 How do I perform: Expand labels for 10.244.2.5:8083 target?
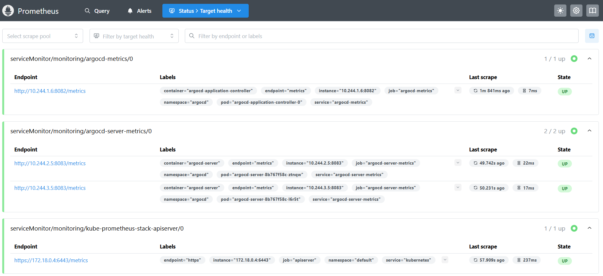click(x=458, y=163)
